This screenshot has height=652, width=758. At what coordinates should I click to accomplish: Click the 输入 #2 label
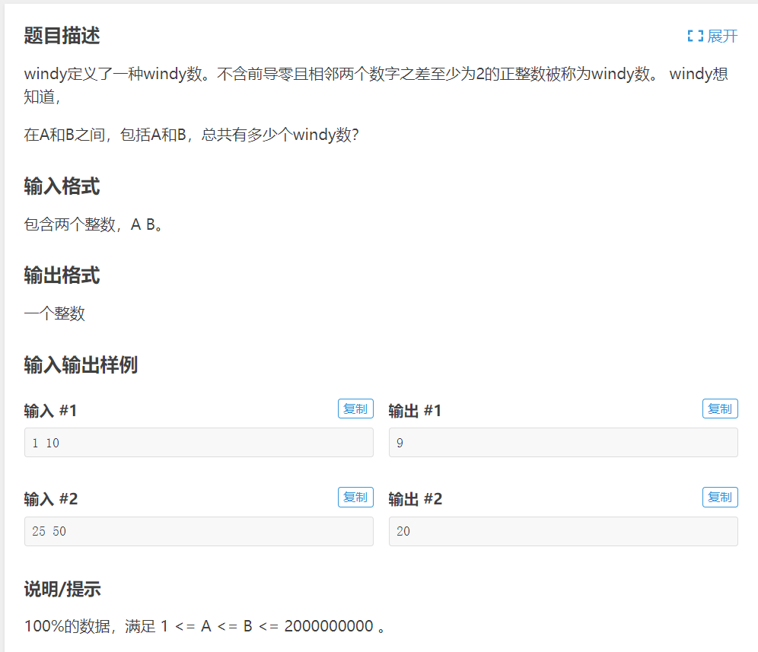[51, 499]
